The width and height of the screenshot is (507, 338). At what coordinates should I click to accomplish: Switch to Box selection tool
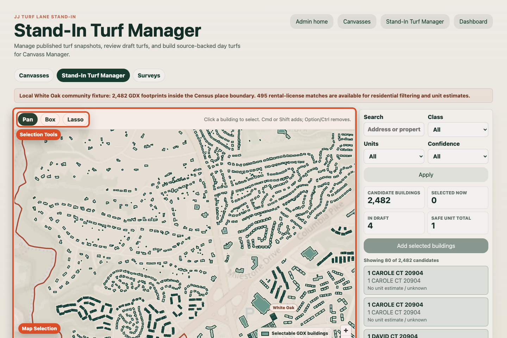tap(50, 119)
